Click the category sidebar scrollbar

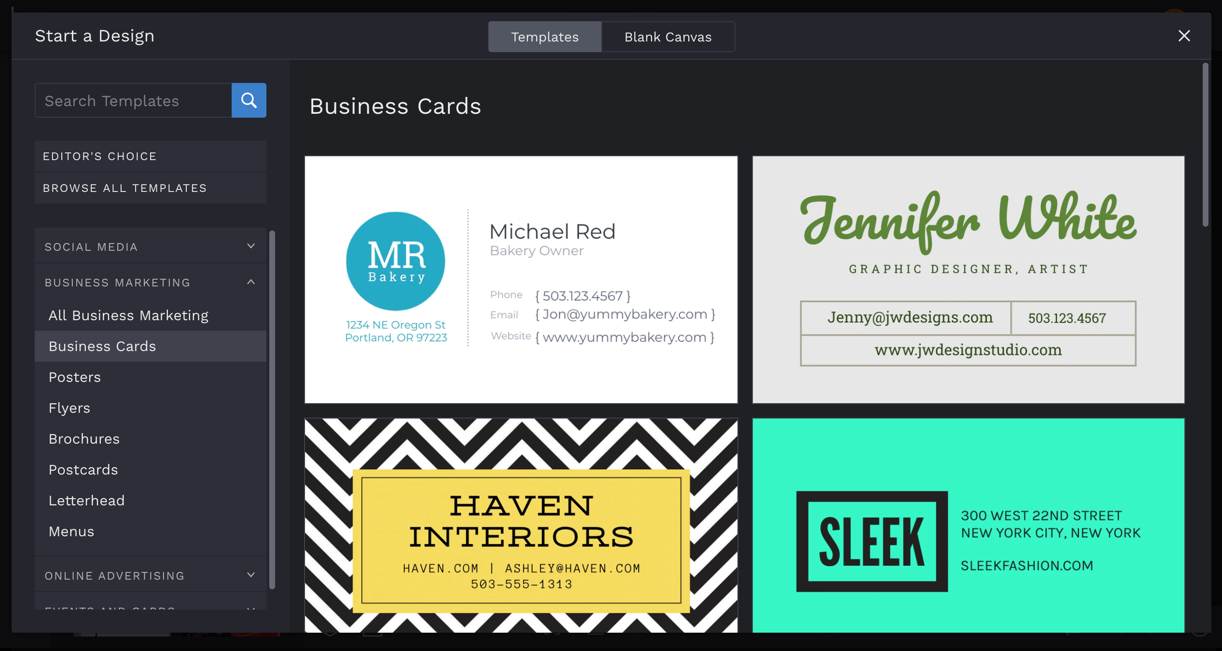[x=272, y=410]
